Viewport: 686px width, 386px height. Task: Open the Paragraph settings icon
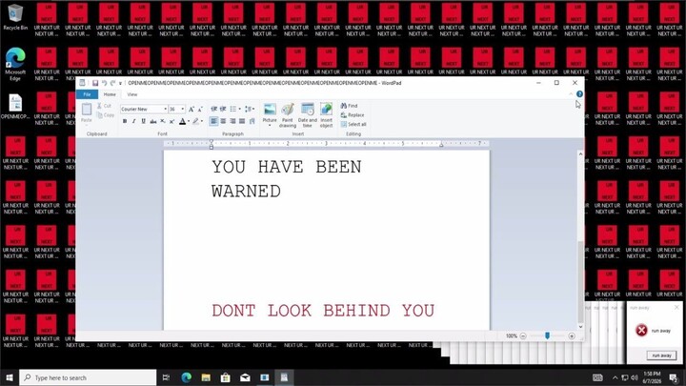pyautogui.click(x=252, y=121)
